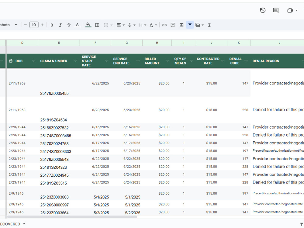304x228 pixels.
Task: Open DENIAL CODE column filter dropdown
Action: pos(246,61)
